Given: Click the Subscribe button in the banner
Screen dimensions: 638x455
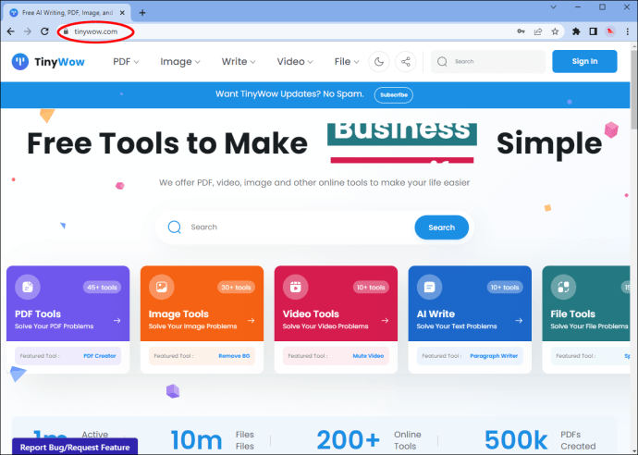Looking at the screenshot, I should point(394,95).
